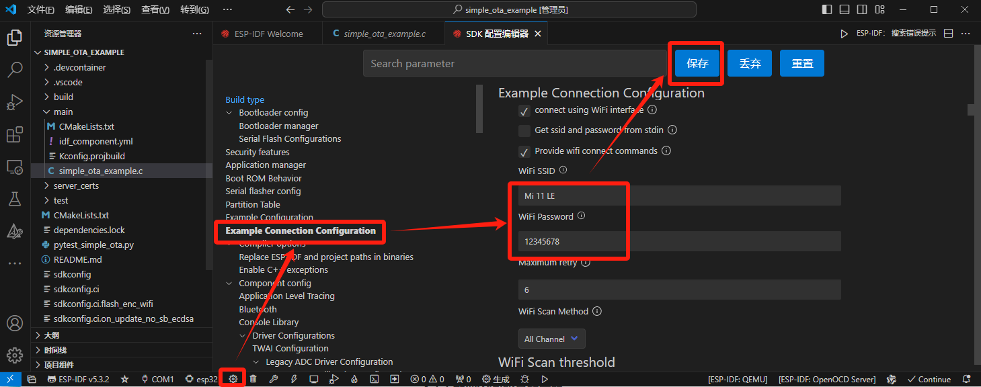Click the monitor device icon in status bar

coord(313,379)
